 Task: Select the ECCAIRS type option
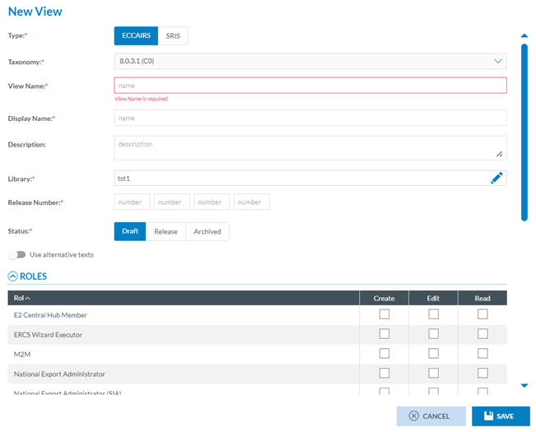tap(134, 36)
